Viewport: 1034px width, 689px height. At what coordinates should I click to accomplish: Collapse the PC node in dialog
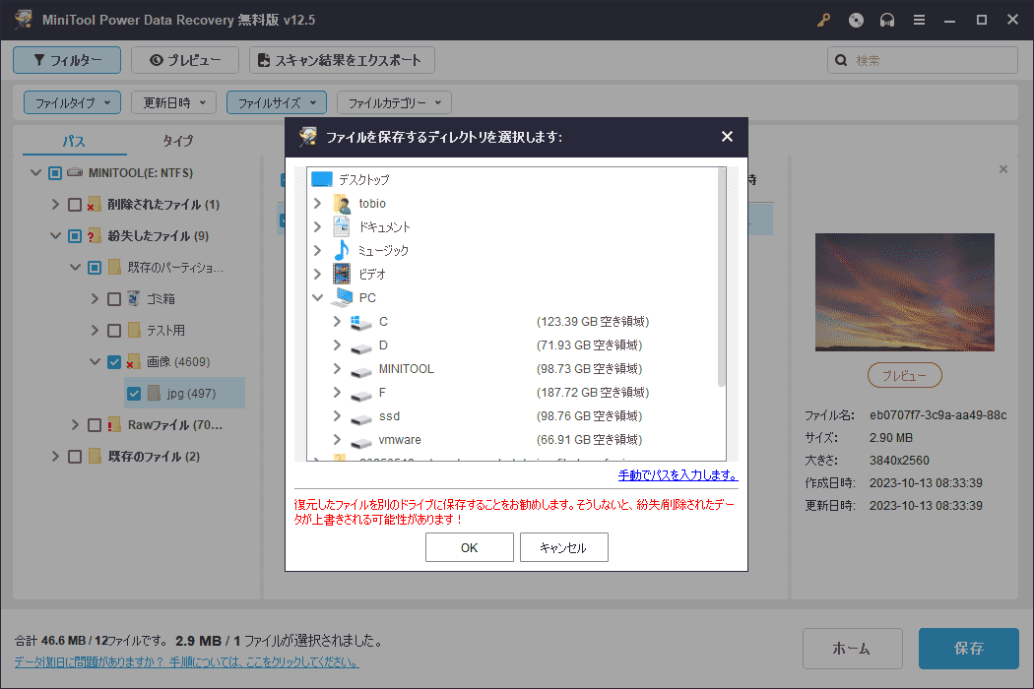coord(318,298)
